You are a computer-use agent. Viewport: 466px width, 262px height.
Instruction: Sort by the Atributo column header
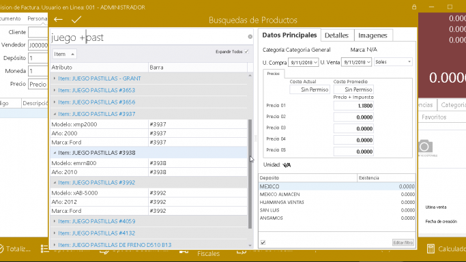coord(99,68)
